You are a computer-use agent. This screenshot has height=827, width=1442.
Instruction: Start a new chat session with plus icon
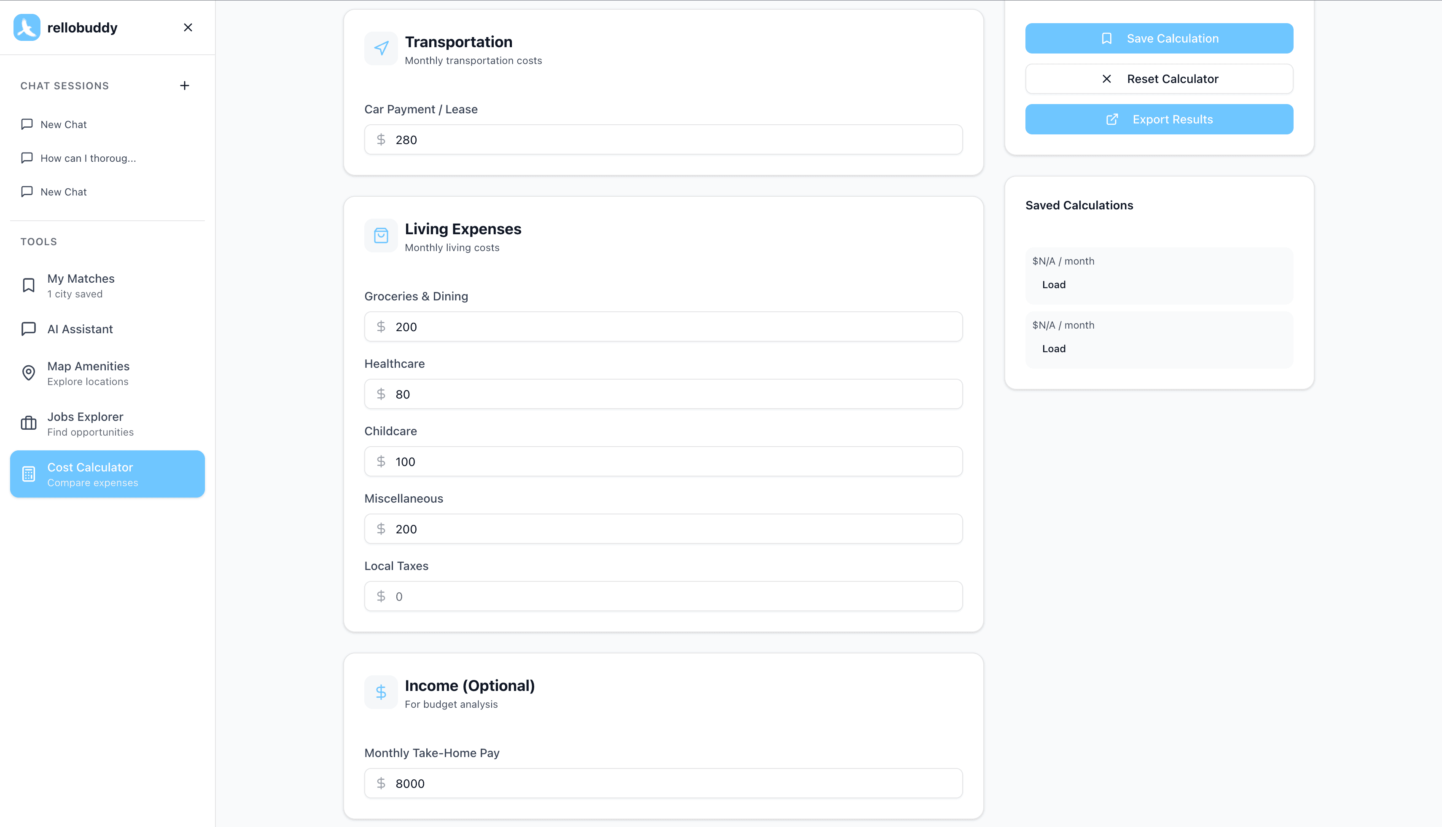point(185,86)
